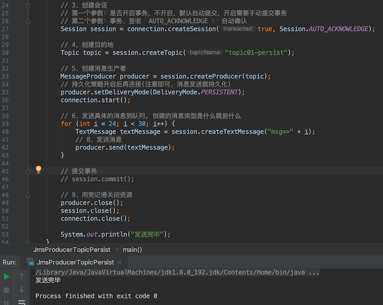Click commented-out session.commit() line

point(97,179)
